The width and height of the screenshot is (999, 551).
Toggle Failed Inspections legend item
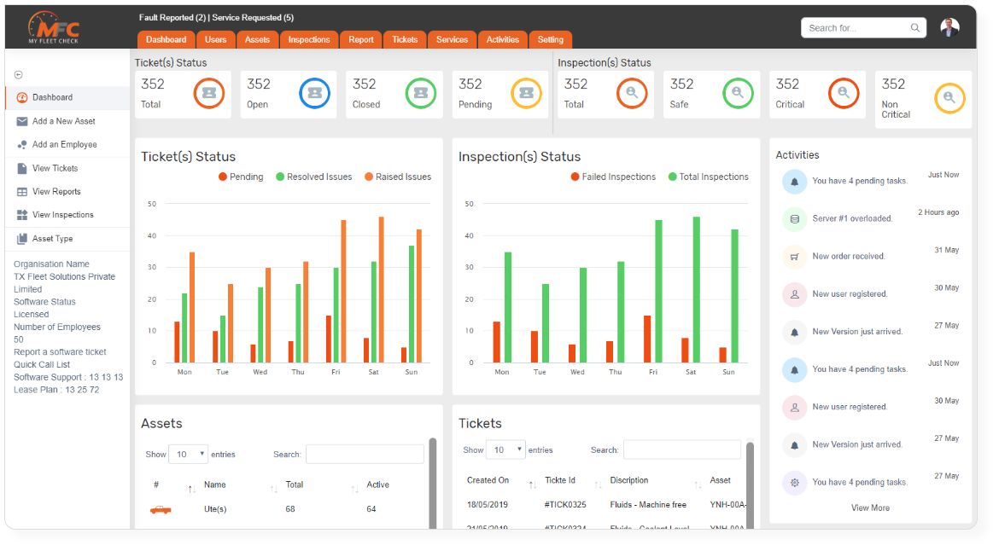tap(613, 177)
